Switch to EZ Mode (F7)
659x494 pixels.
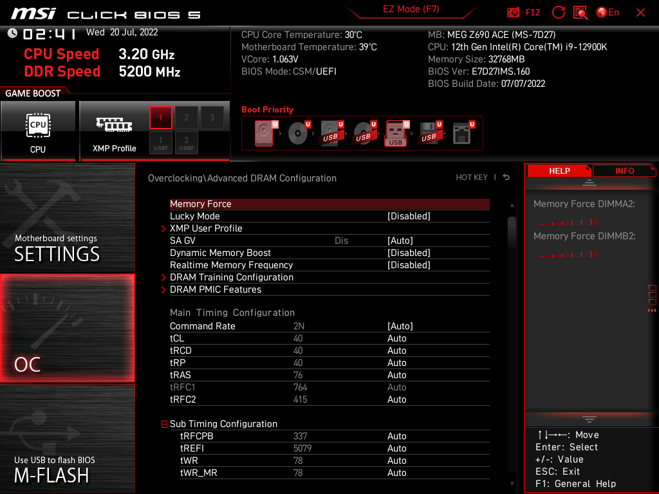pyautogui.click(x=411, y=9)
